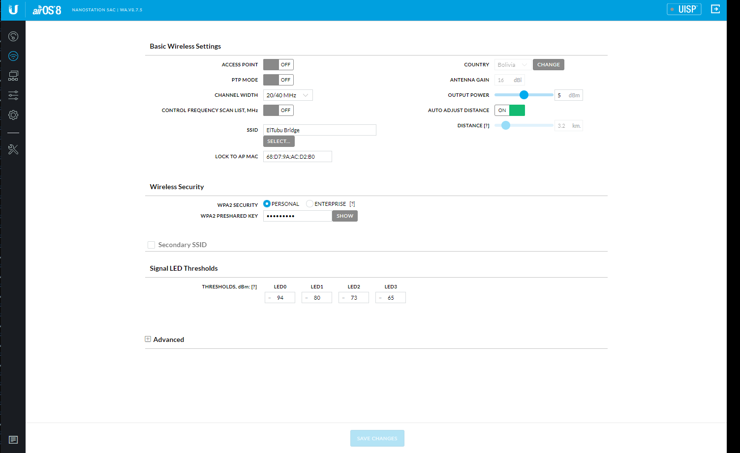Toggle the Access Point switch
740x453 pixels.
(278, 65)
